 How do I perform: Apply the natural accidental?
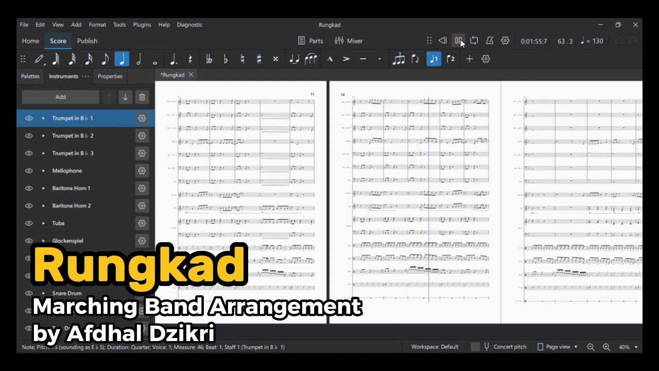(x=242, y=59)
